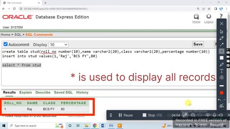This screenshot has width=230, height=129.
Task: Open the line thickness selector
Action: (221, 86)
